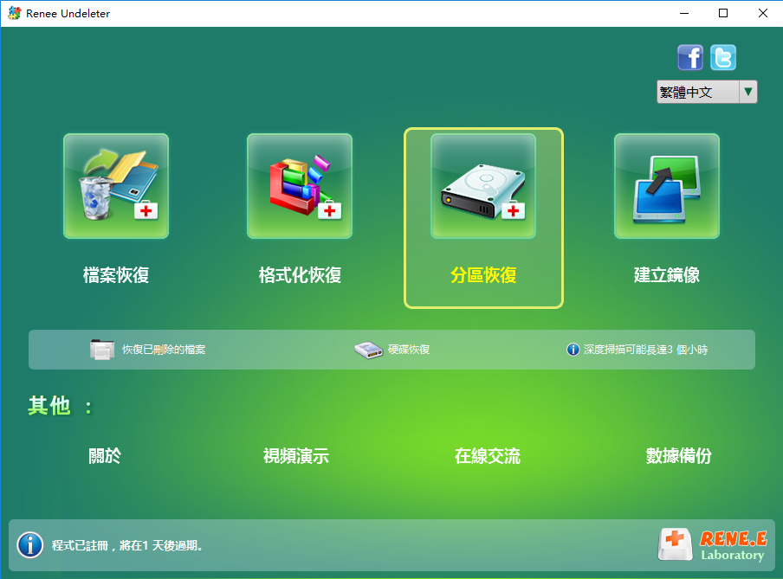Select the 分區恢復 hard drive icon
The height and width of the screenshot is (579, 783).
point(483,186)
